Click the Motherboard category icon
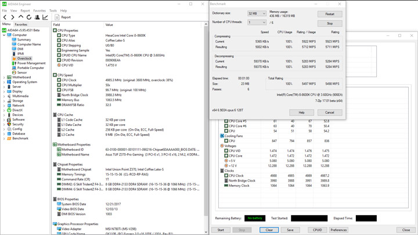 tap(9, 77)
